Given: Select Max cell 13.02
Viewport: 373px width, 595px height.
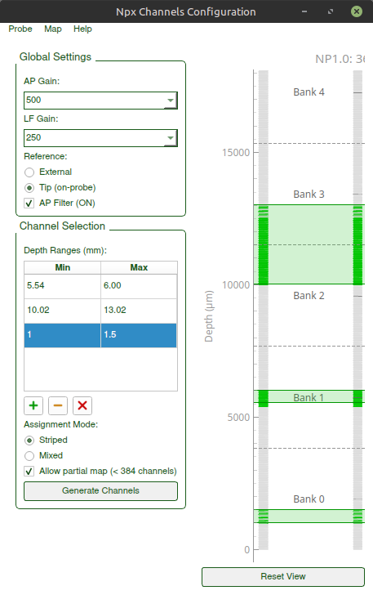Looking at the screenshot, I should [x=139, y=311].
